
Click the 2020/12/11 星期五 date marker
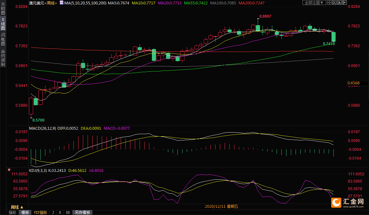(222, 206)
